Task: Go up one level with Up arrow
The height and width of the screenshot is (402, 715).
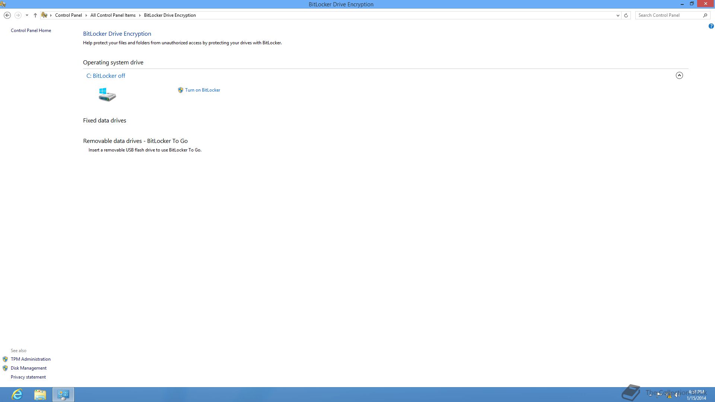Action: (x=35, y=15)
